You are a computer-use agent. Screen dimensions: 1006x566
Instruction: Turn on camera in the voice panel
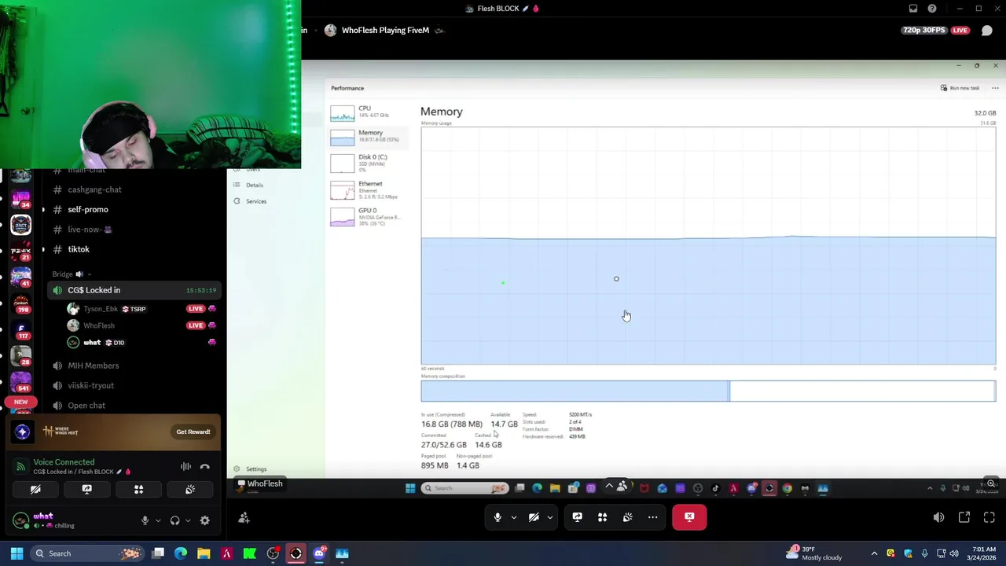35,490
